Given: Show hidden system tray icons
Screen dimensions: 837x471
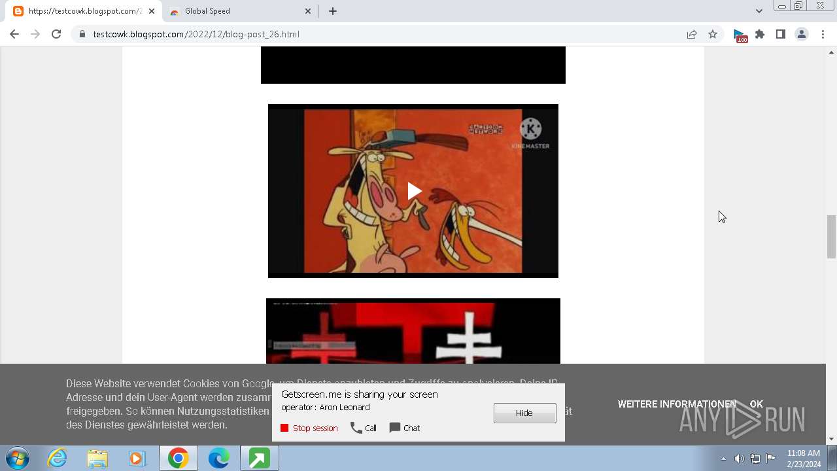Looking at the screenshot, I should pos(723,459).
